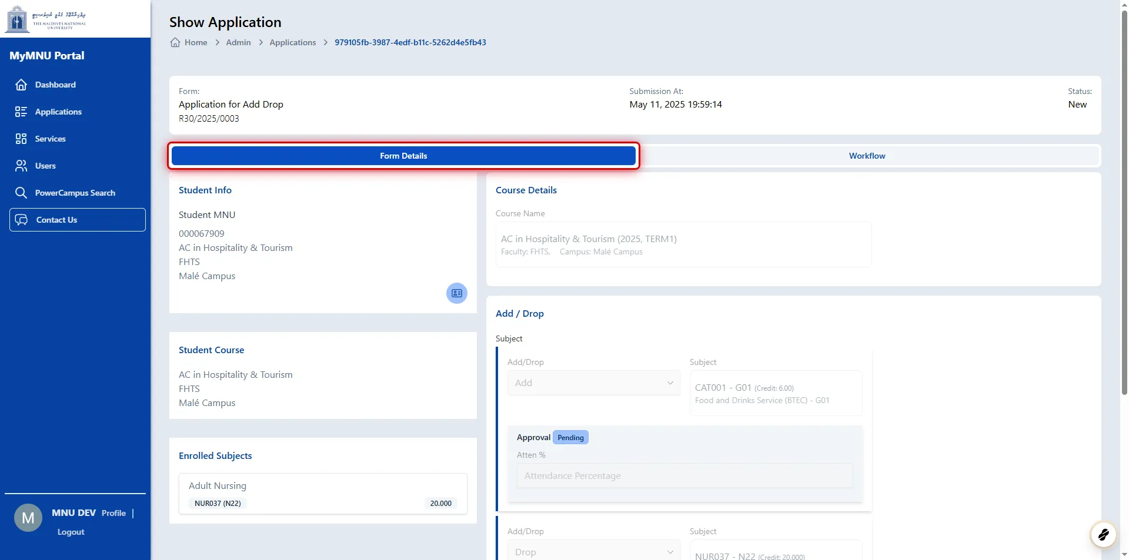Click the NUR037 - N22 subject field
Screen dimensions: 1129x560
(776, 551)
